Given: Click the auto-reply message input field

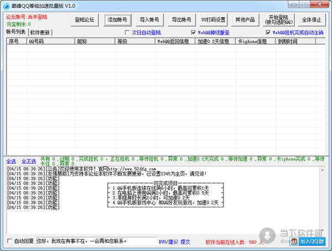Looking at the screenshot, I should [x=97, y=241].
